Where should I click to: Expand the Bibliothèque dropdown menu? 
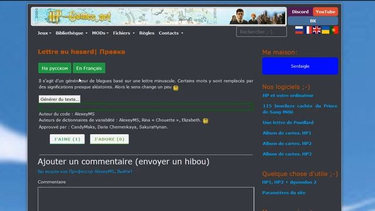[71, 33]
